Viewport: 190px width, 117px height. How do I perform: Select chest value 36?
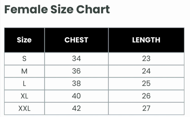tap(76, 71)
